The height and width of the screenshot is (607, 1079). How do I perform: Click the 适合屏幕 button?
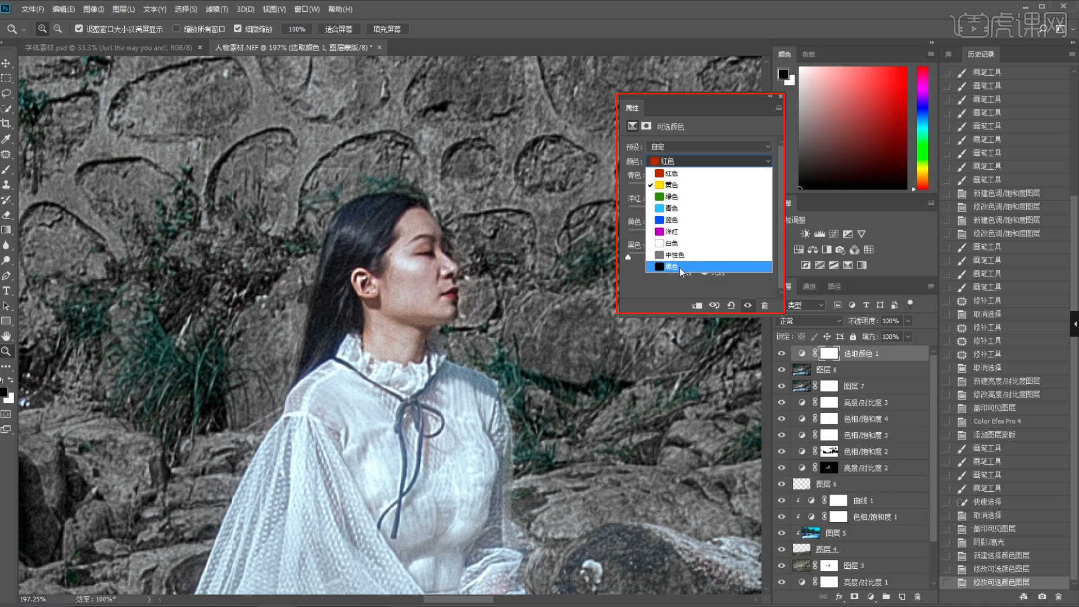(338, 29)
